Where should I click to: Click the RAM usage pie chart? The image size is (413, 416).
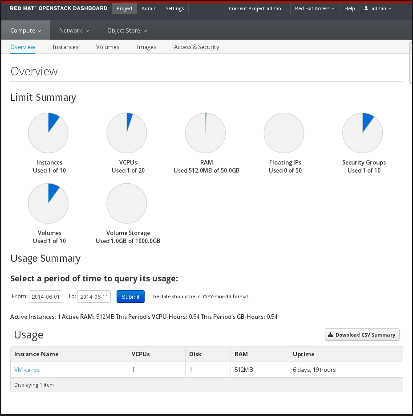click(x=205, y=133)
